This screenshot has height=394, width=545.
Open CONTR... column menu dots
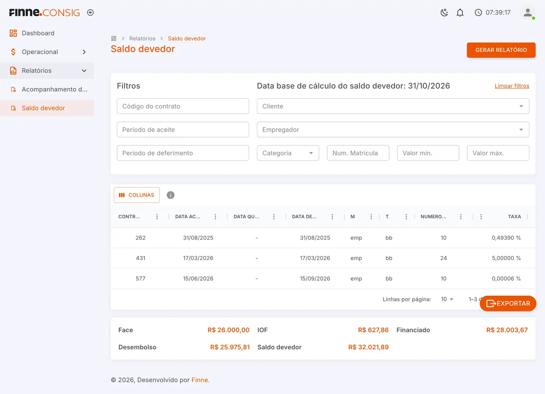click(x=157, y=217)
